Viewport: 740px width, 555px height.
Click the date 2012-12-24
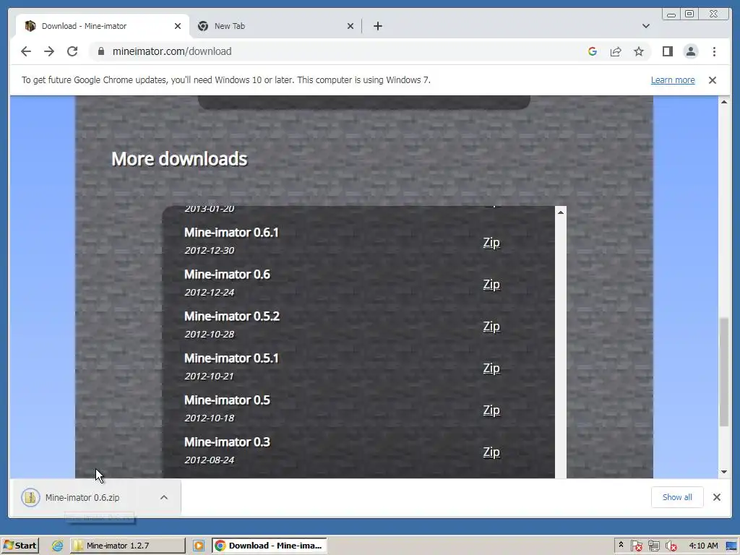[x=209, y=293]
